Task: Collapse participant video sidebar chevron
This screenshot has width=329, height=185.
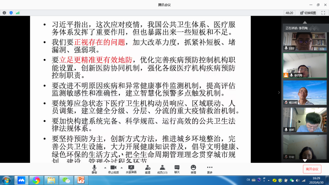Action: [279, 92]
